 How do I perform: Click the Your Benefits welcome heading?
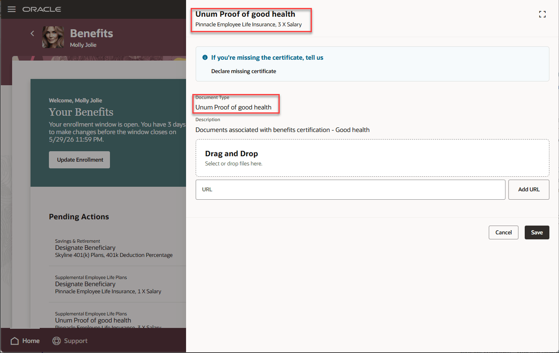coord(81,112)
